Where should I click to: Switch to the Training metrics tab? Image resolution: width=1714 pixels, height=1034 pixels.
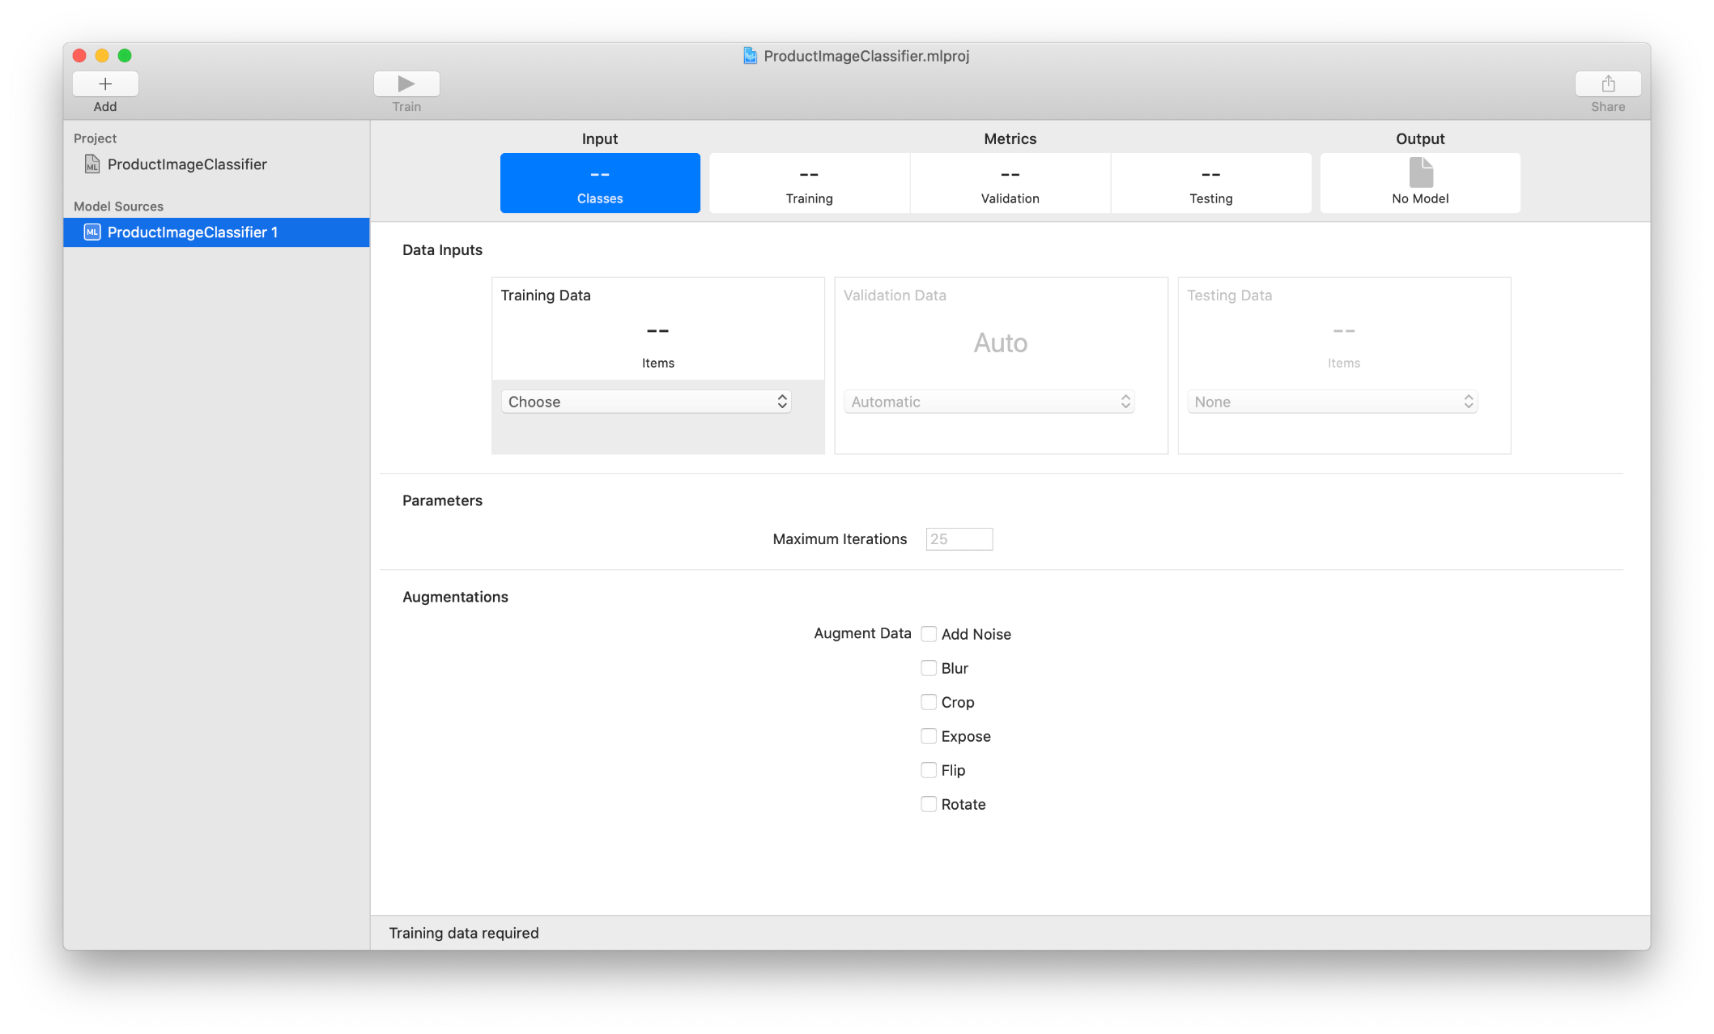809,182
